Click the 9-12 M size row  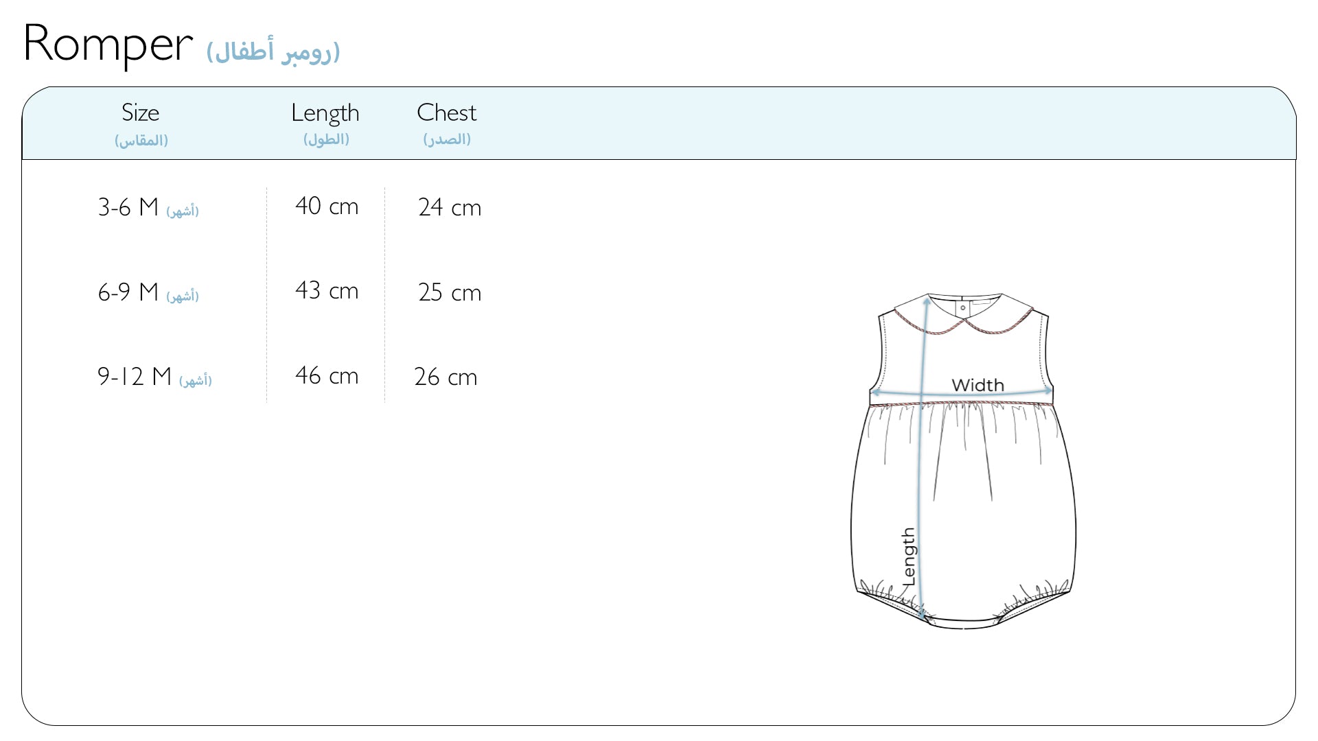coord(154,377)
